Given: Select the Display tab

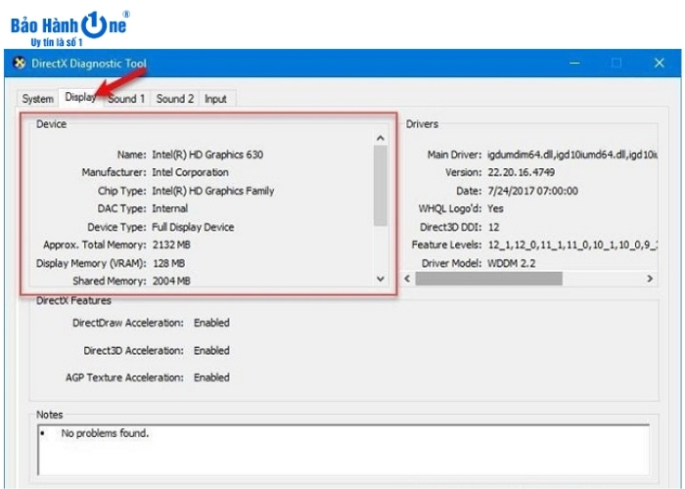Looking at the screenshot, I should 80,97.
